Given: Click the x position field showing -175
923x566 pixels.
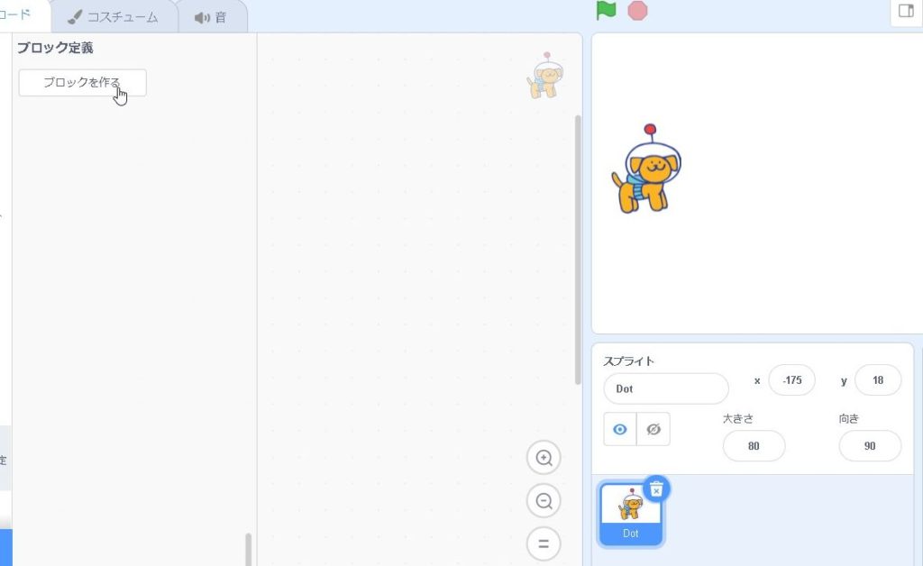Looking at the screenshot, I should point(791,380).
